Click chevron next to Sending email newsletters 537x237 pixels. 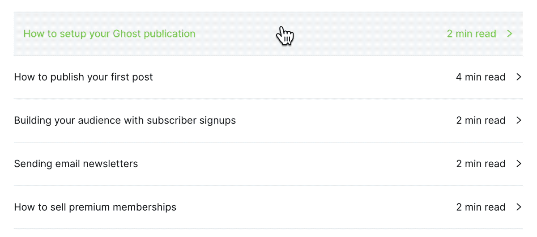click(x=519, y=164)
